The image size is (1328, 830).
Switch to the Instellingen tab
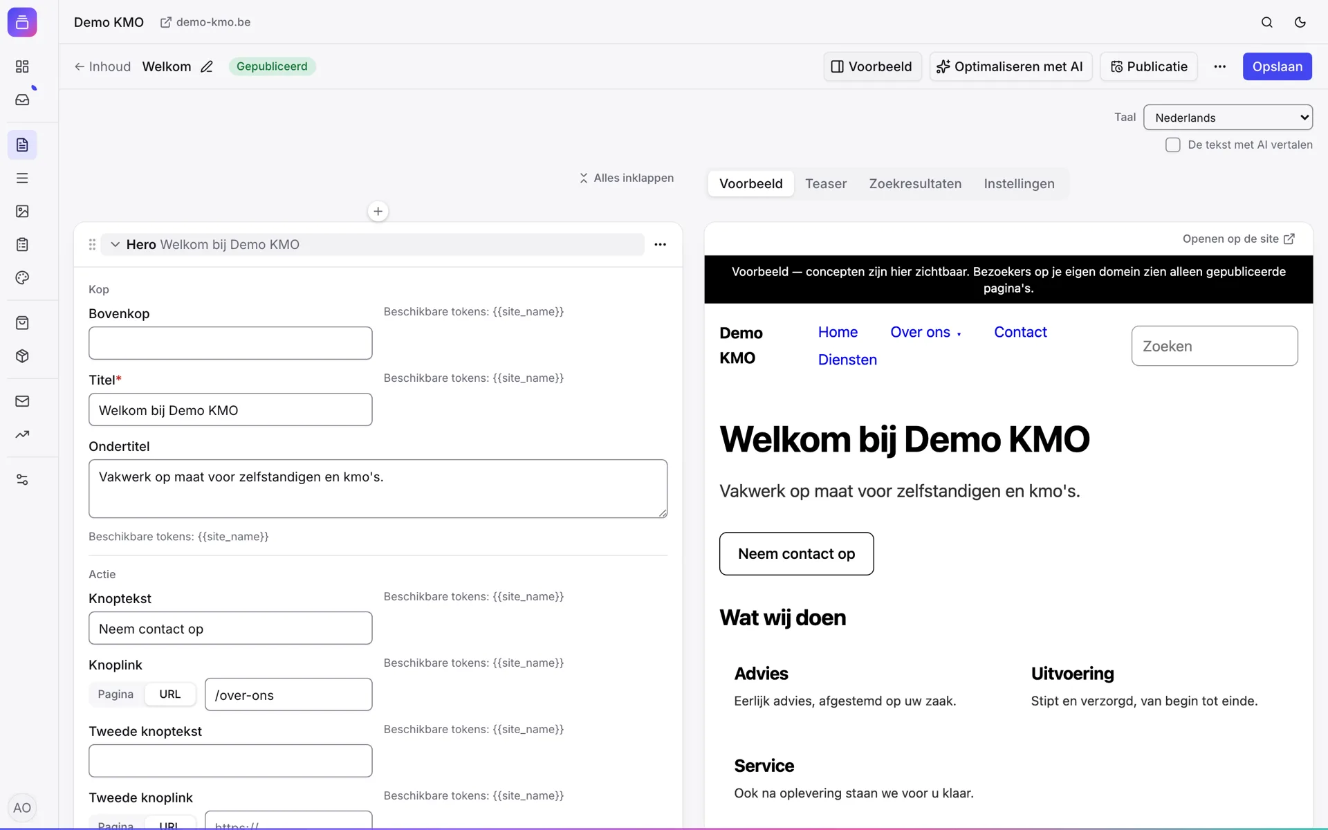(1019, 183)
